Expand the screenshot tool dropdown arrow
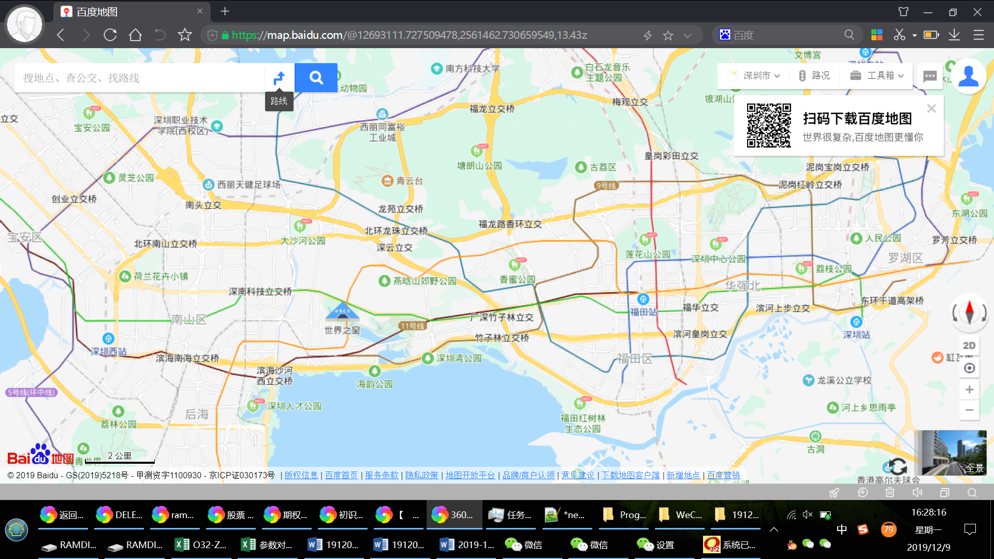This screenshot has height=559, width=994. pos(914,35)
